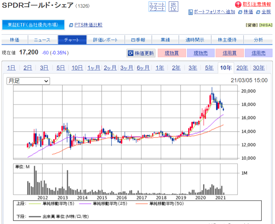This screenshot has height=224, width=275.
Task: Click the red warning icon for 取引注意情報
Action: pos(238,5)
